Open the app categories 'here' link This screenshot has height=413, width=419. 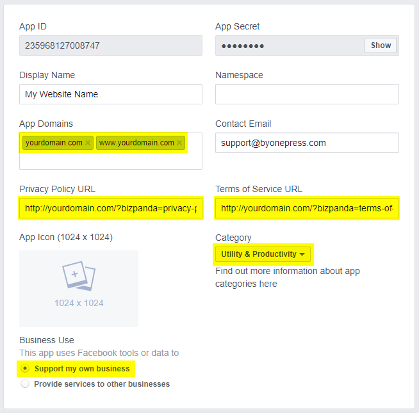(x=268, y=284)
